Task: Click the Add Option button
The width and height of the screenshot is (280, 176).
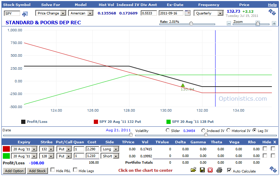Action: pos(14,171)
